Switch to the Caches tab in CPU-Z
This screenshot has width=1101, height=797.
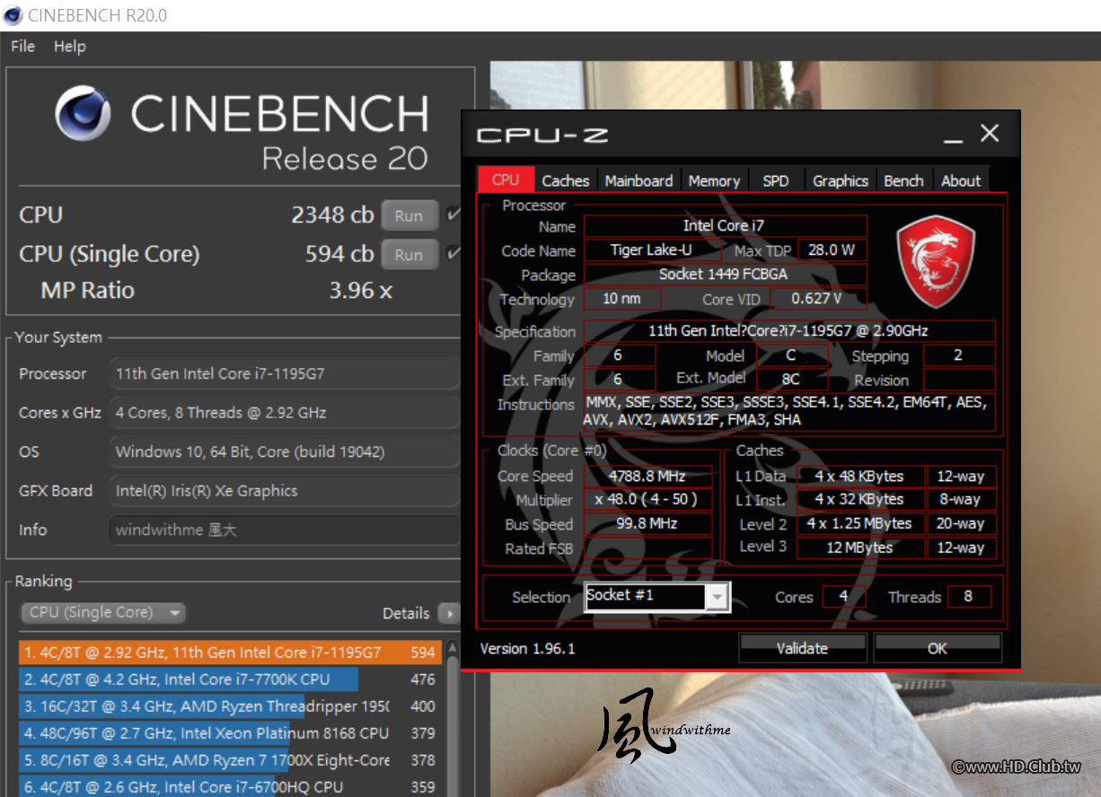566,180
